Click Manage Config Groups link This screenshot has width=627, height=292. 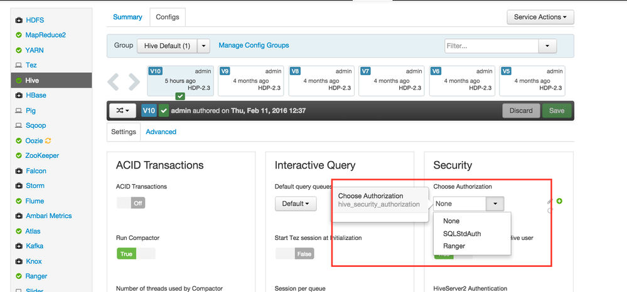coord(254,46)
